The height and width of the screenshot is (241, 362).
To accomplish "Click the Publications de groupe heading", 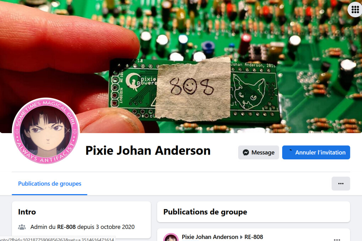I will tap(205, 212).
